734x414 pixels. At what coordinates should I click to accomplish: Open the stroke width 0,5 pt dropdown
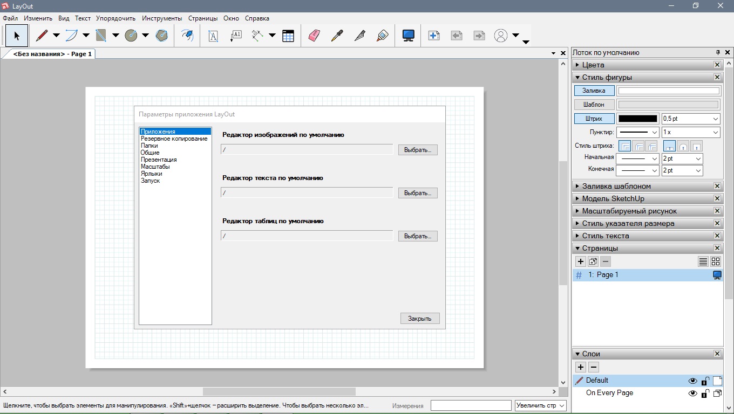tap(691, 119)
